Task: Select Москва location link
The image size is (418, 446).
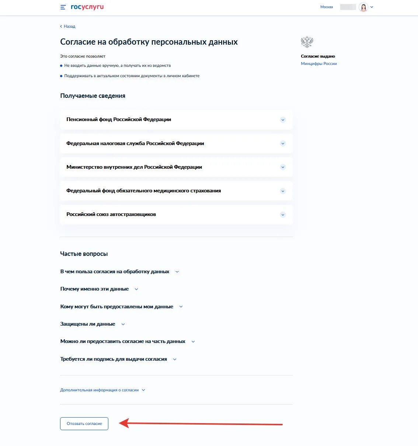Action: pyautogui.click(x=327, y=7)
